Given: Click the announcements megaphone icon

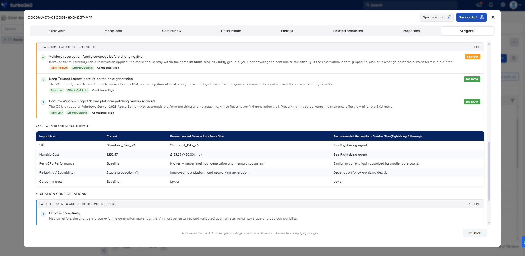Looking at the screenshot, I should [479, 5].
